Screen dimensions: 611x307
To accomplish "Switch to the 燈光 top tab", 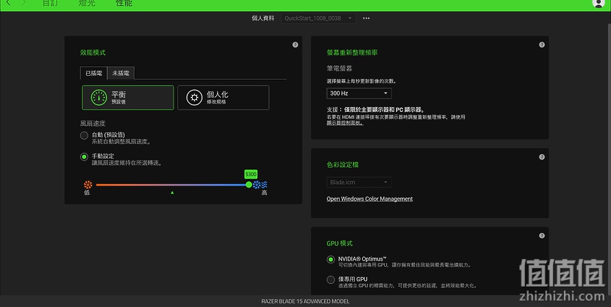I will coord(87,3).
